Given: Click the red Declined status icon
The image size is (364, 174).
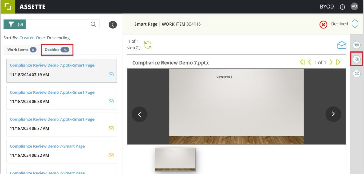Looking at the screenshot, I should 323,25.
